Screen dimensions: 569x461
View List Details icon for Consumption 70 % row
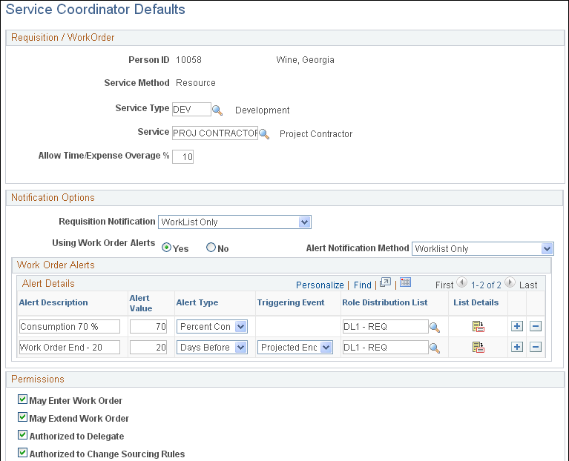[478, 327]
